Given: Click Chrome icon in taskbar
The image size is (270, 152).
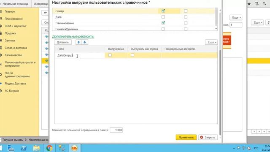Looking at the screenshot, I should (49, 148).
